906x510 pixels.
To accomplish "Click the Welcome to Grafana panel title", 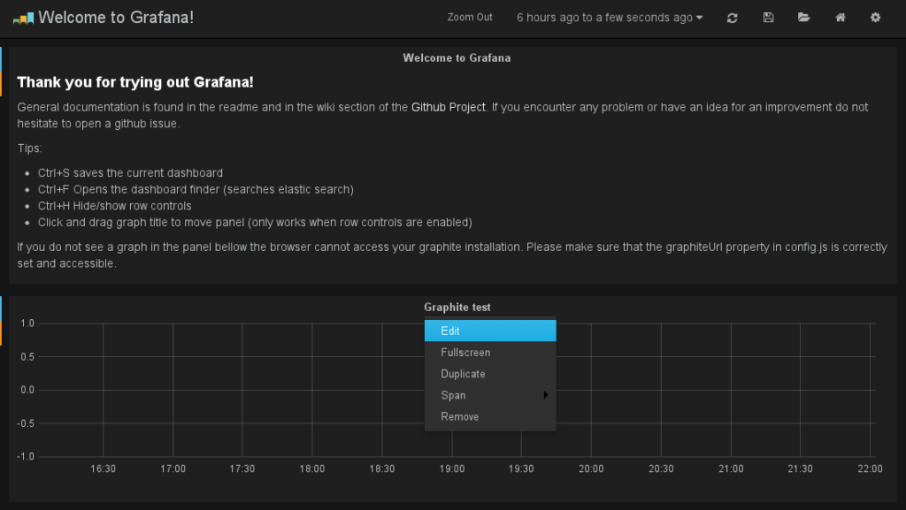I will [457, 58].
